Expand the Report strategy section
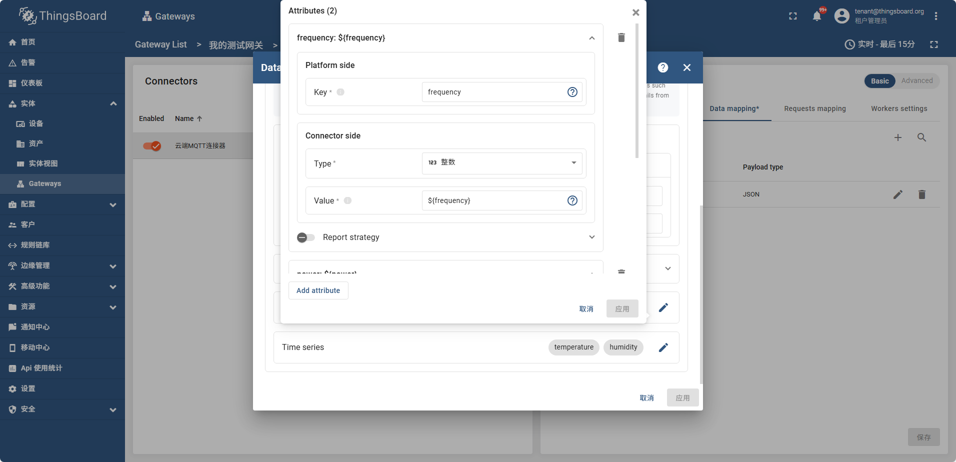The width and height of the screenshot is (956, 462). pyautogui.click(x=591, y=237)
